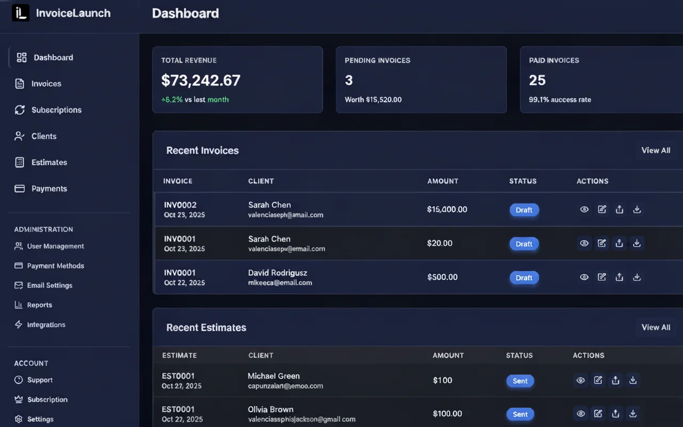Edit estimate EST0001 for Michael Green
This screenshot has height=427, width=683.
point(598,380)
